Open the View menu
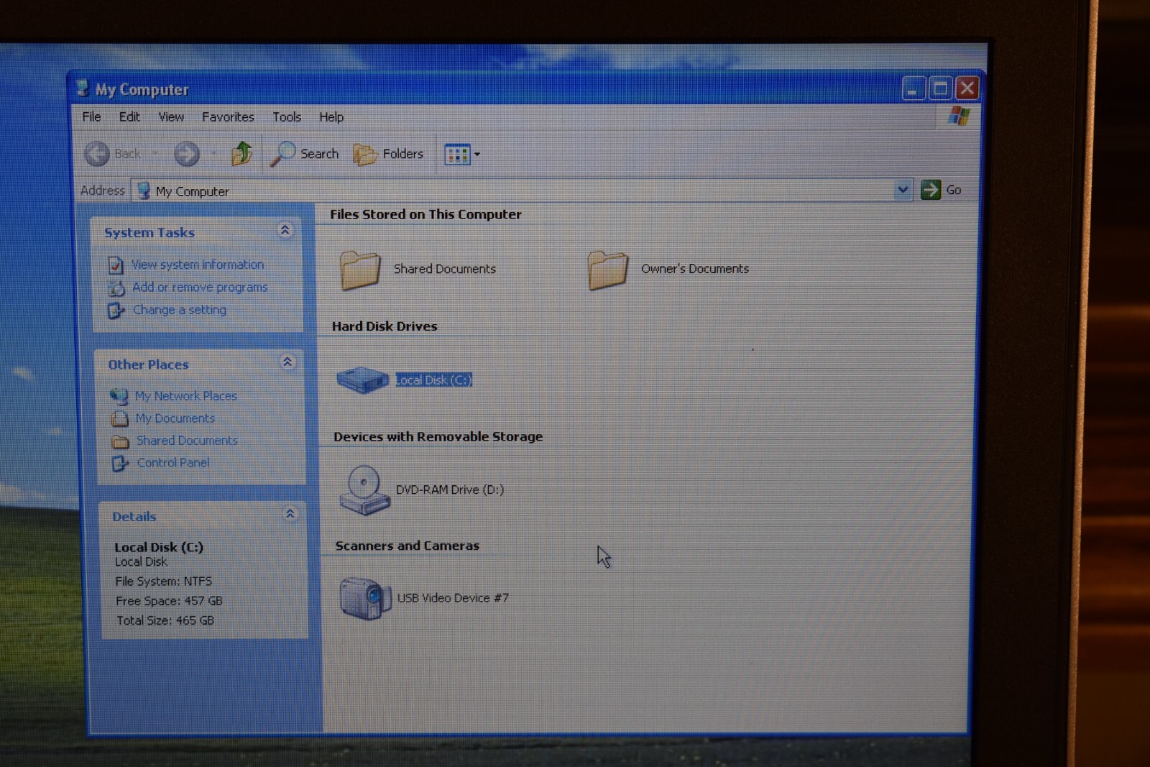This screenshot has height=767, width=1150. 171,116
